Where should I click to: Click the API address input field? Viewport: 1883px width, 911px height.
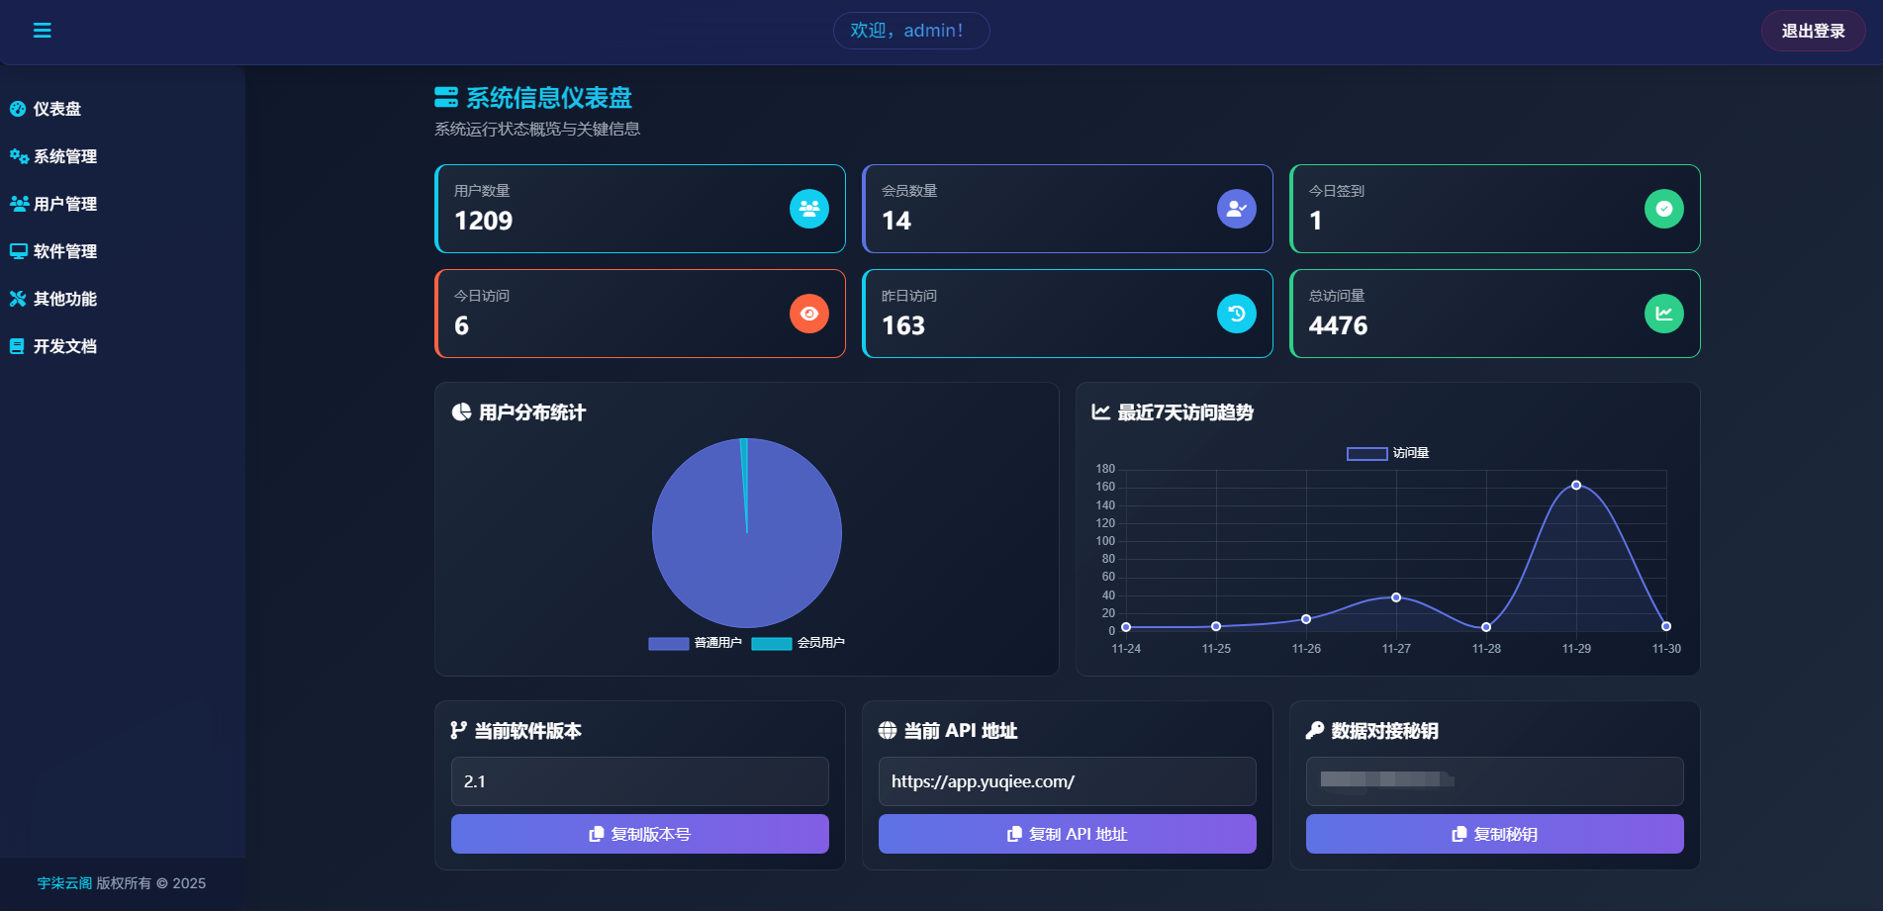tap(1067, 781)
